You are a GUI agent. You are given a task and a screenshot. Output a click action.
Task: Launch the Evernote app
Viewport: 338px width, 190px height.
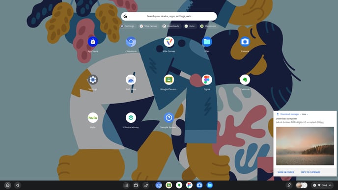click(x=245, y=80)
